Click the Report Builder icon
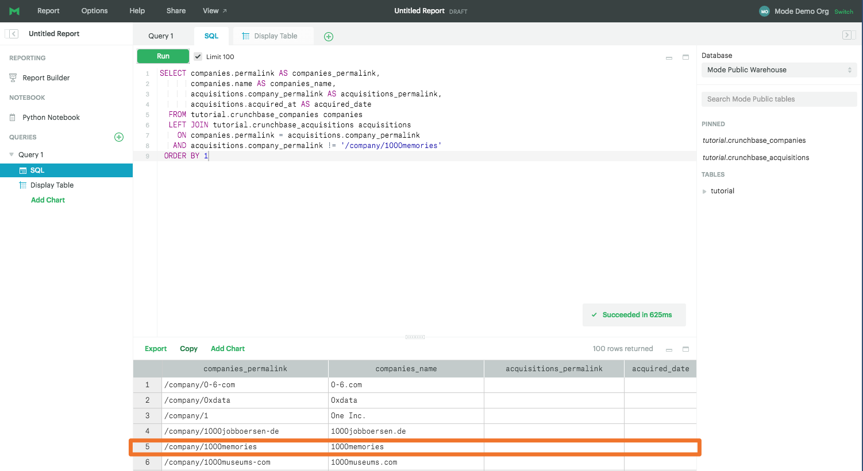This screenshot has height=471, width=863. click(x=13, y=78)
